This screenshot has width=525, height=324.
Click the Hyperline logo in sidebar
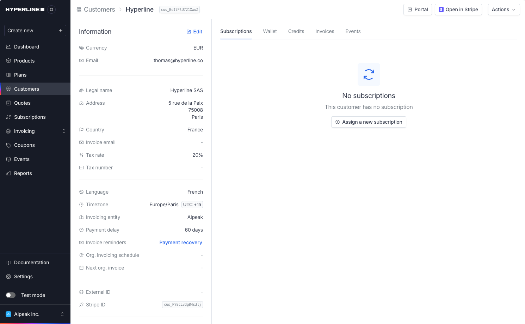[25, 9]
